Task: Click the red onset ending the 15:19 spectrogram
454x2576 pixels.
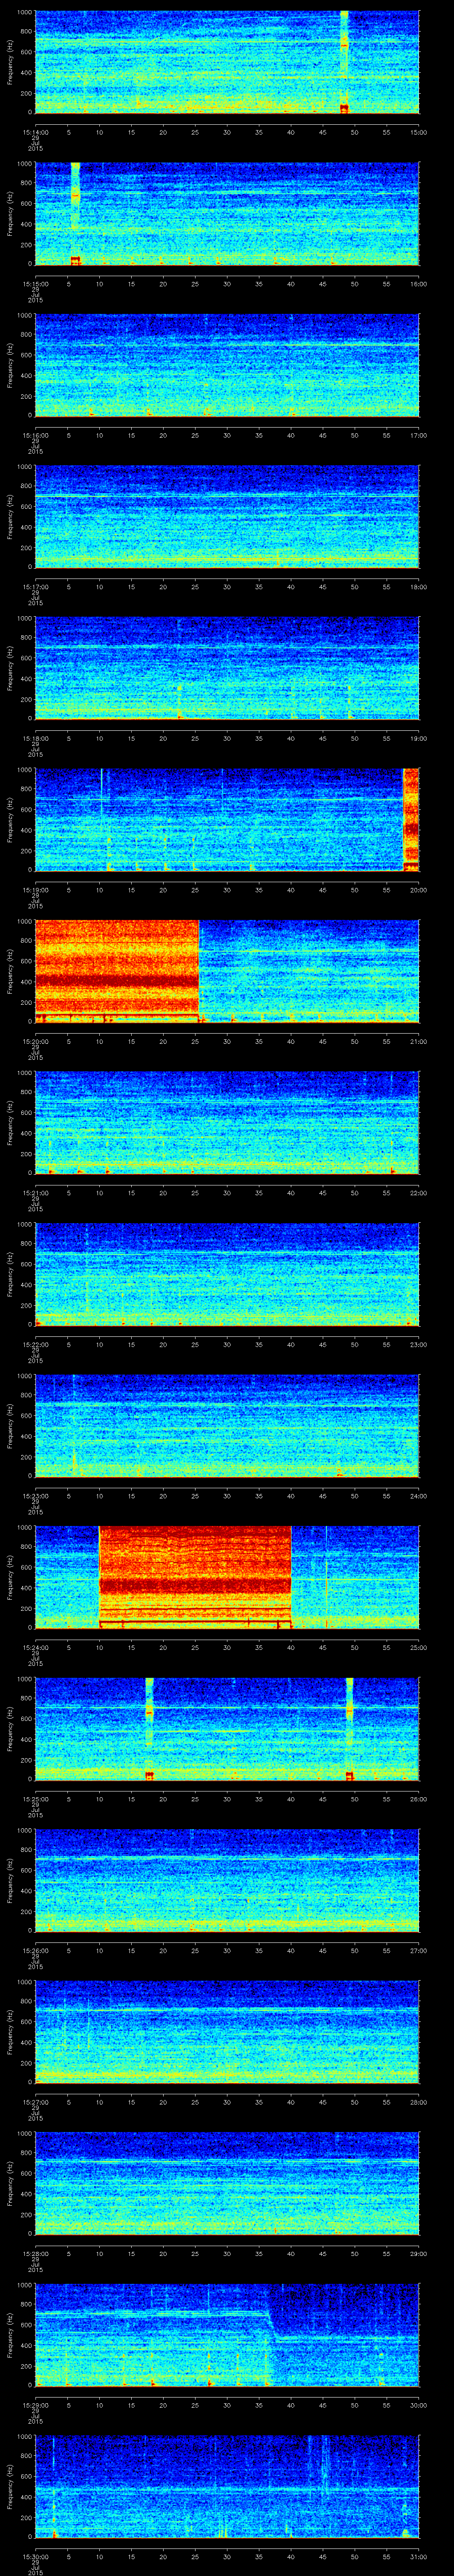Action: pyautogui.click(x=410, y=818)
